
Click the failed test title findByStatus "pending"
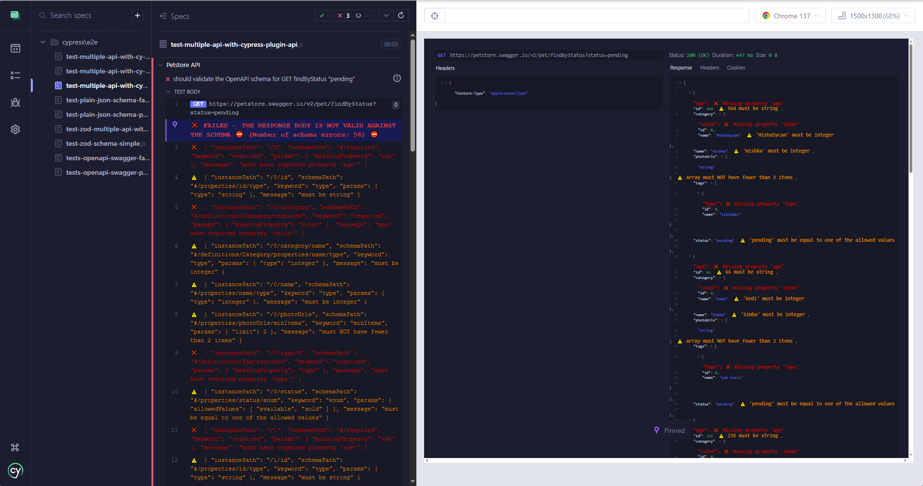pos(264,79)
